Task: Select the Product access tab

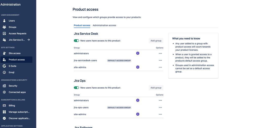Action: [82, 25]
